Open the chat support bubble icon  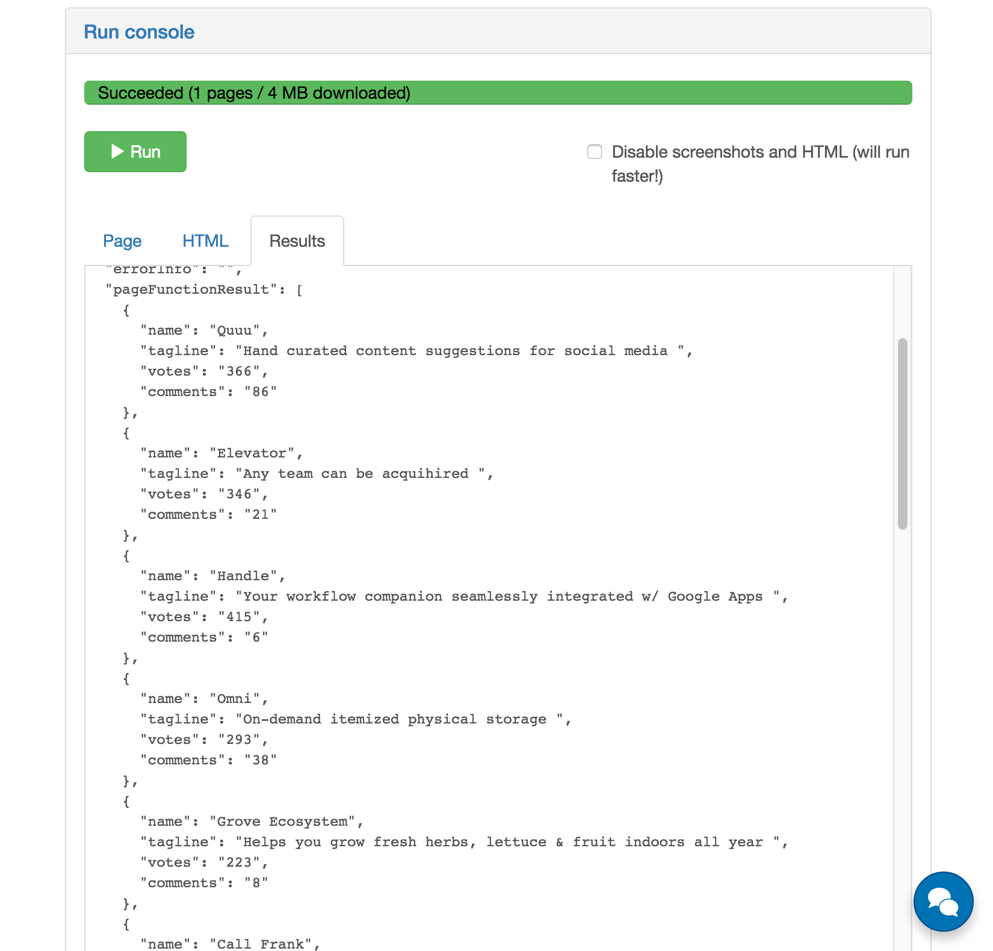click(x=943, y=901)
